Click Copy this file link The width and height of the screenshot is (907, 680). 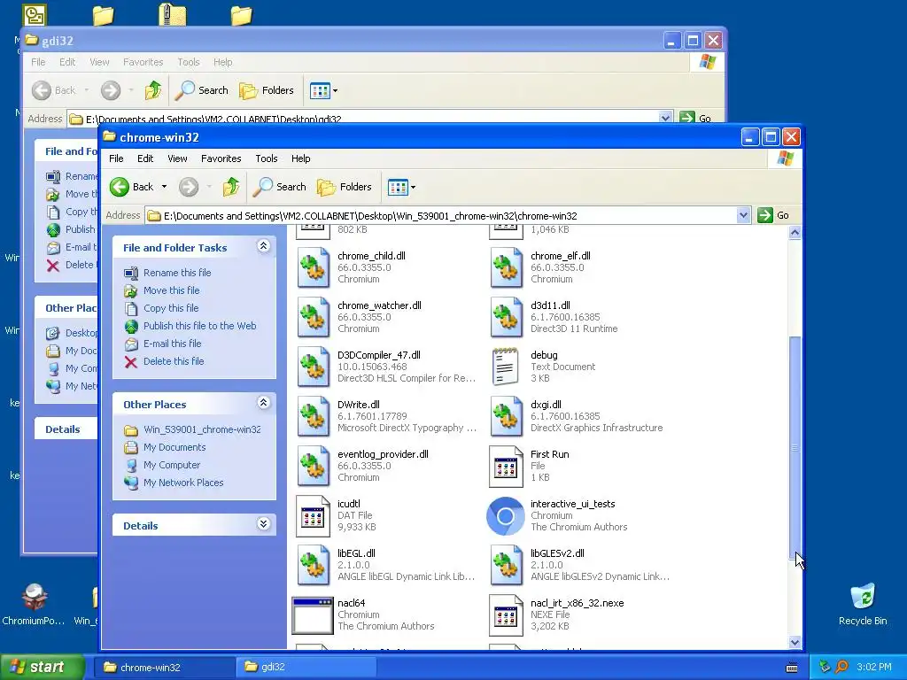click(171, 308)
